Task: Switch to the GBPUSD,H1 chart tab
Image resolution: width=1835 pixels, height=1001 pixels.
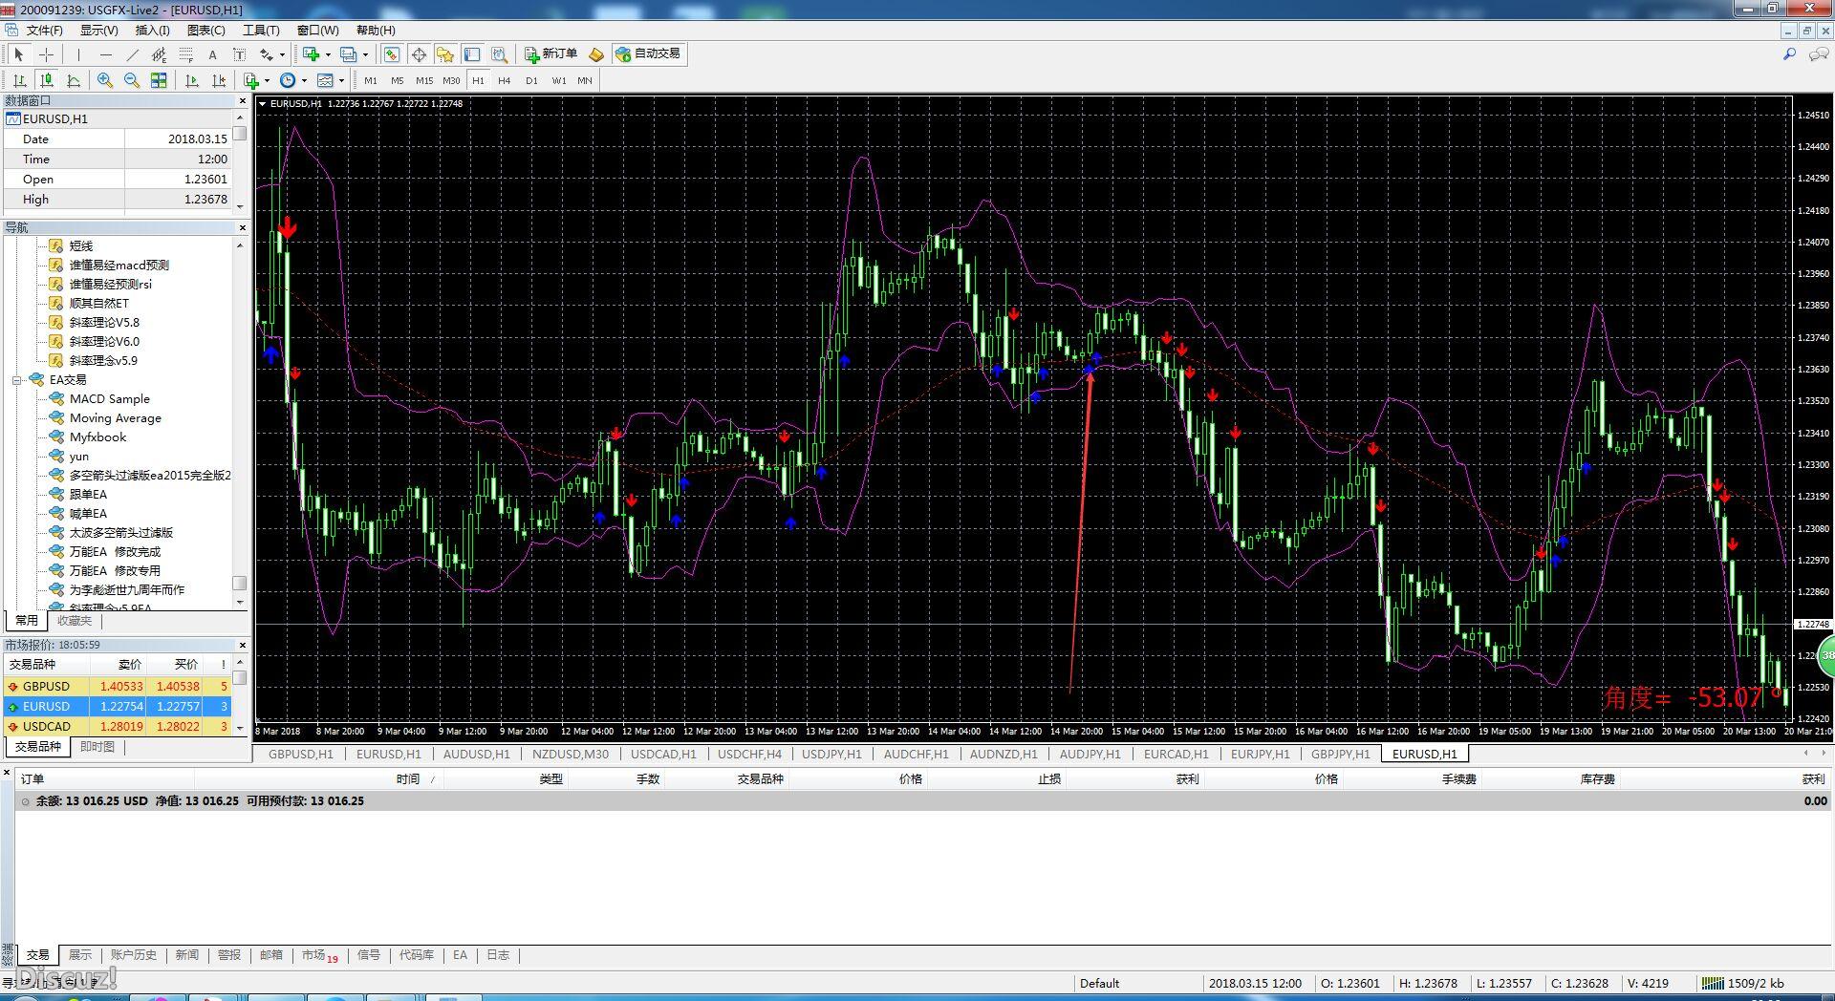Action: pyautogui.click(x=301, y=755)
